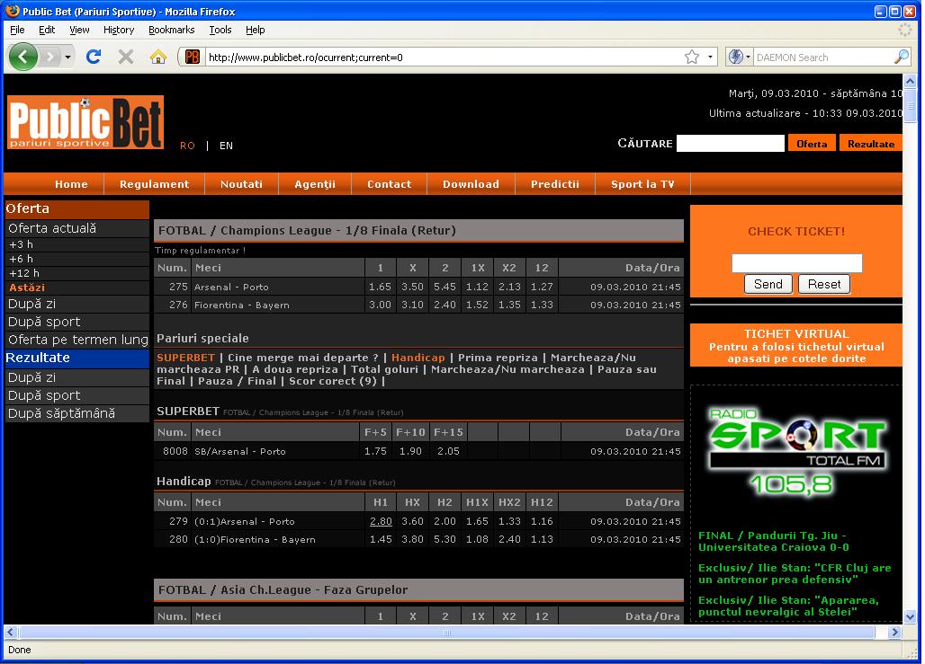Click the horizontal scrollbar left arrow
The height and width of the screenshot is (664, 925).
pyautogui.click(x=11, y=633)
